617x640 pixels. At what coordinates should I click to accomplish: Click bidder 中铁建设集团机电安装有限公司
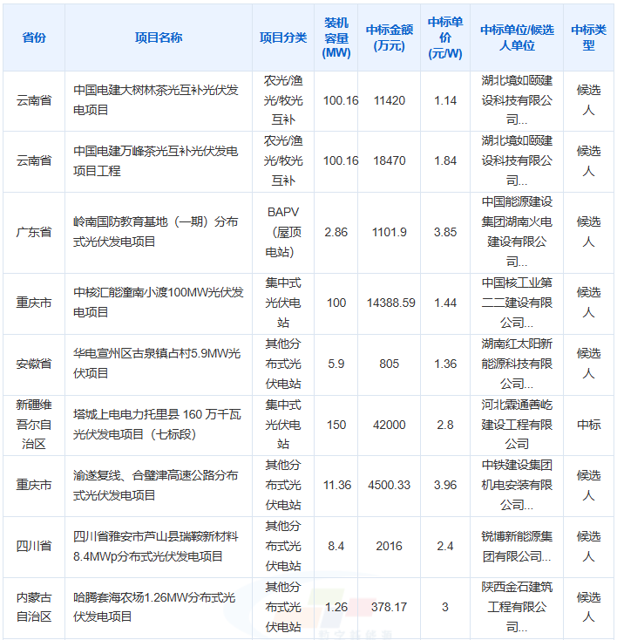[517, 486]
